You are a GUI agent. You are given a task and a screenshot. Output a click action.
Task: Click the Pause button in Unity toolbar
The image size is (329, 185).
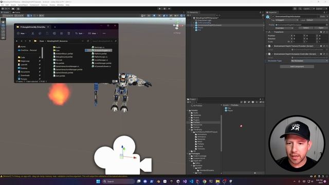164,9
